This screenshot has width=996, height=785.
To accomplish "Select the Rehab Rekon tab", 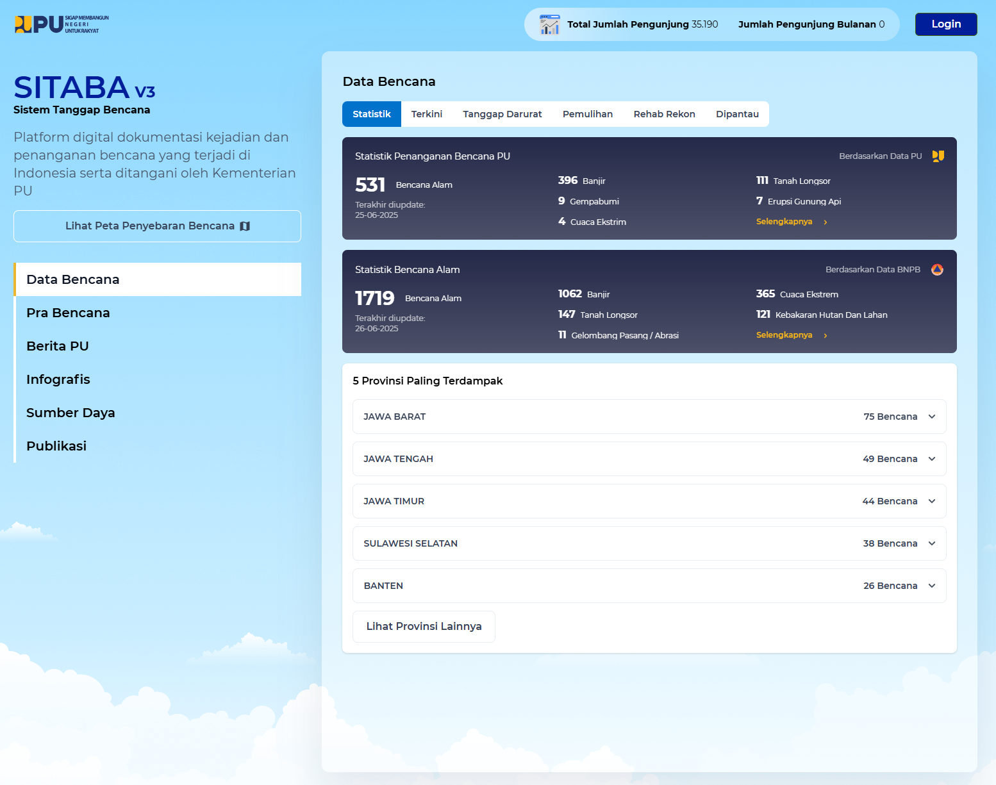I will point(664,114).
